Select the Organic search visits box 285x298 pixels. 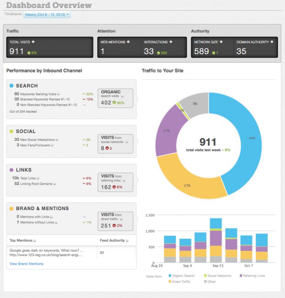(115, 98)
